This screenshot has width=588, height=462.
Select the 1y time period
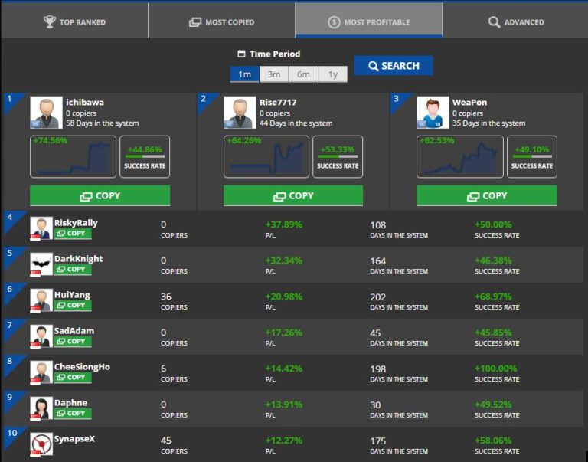click(x=332, y=74)
